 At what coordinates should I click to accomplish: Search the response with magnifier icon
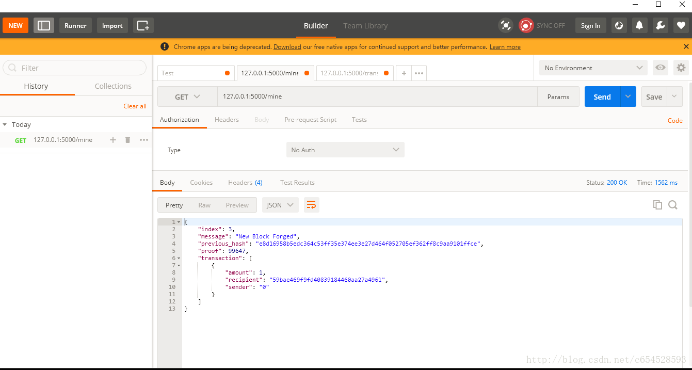pos(673,205)
